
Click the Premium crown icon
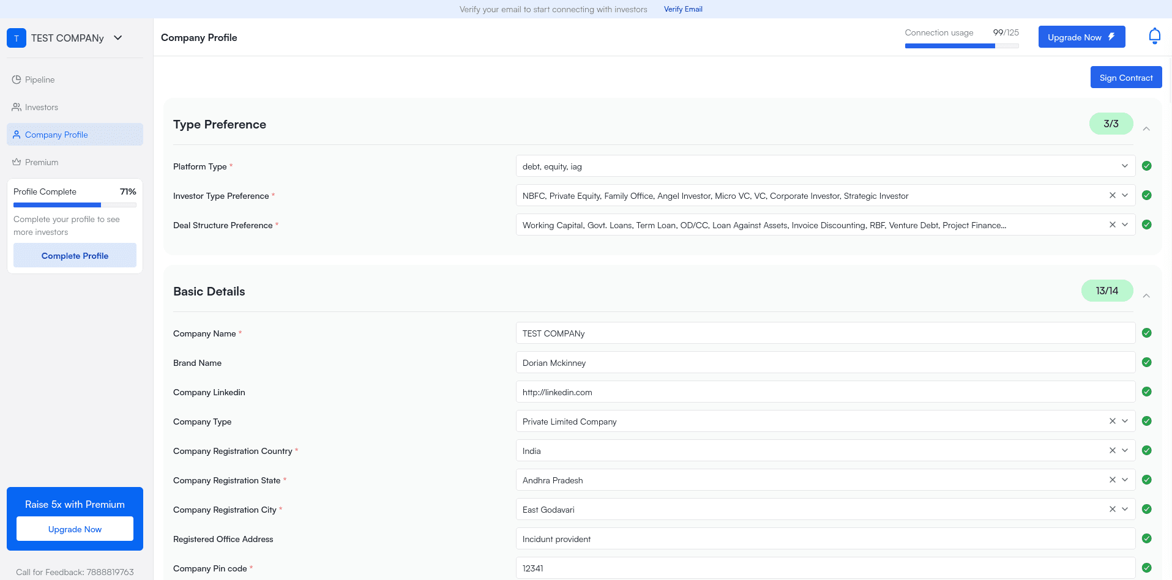[x=17, y=162]
